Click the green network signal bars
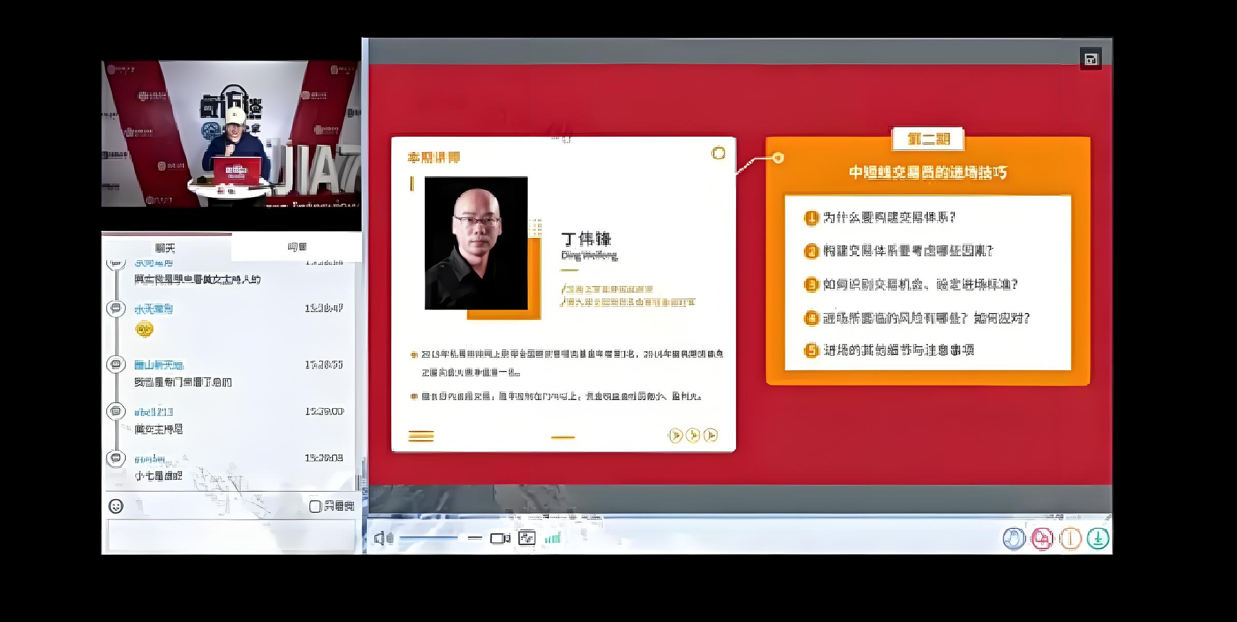 [x=553, y=539]
